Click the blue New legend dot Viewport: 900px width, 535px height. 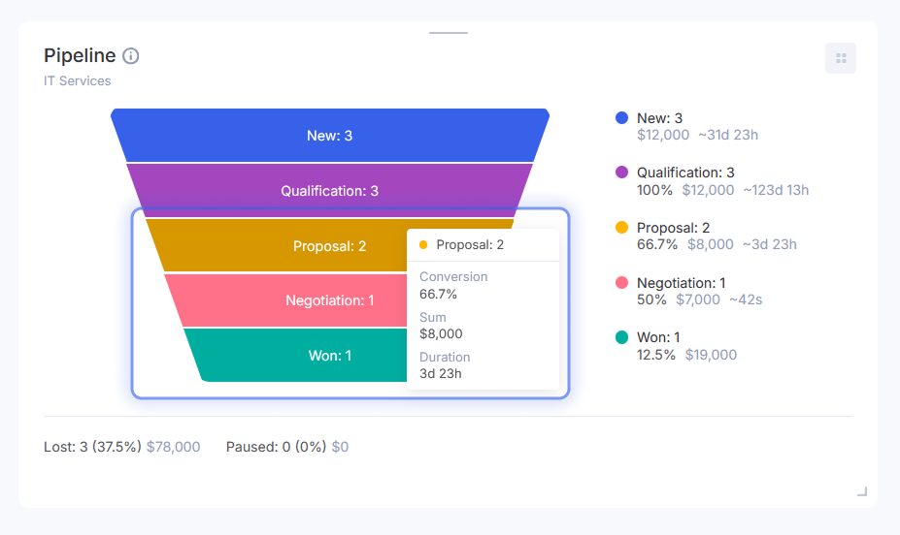point(622,118)
